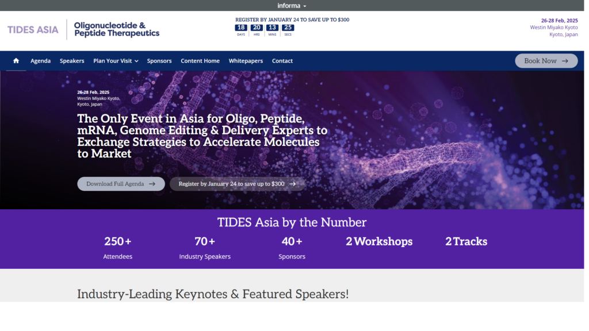
Task: Click the "2 Tracks" statistic
Action: tap(466, 241)
